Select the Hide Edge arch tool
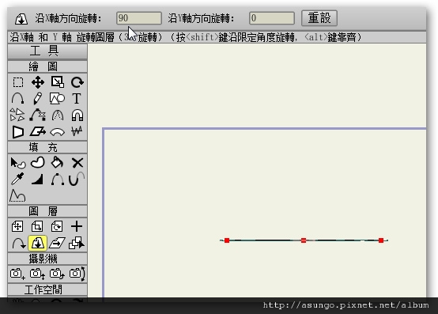 pos(58,180)
